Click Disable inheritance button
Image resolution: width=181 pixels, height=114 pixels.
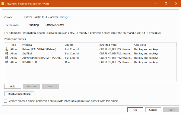[x=19, y=94]
